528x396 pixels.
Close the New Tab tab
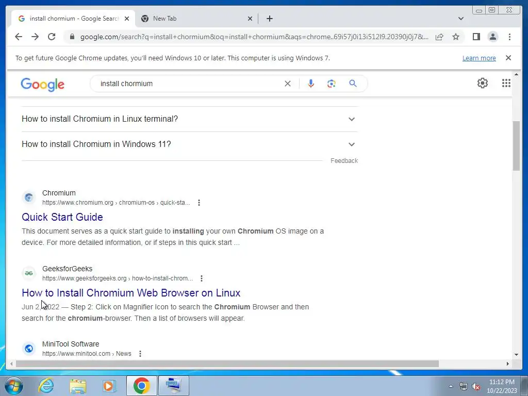point(250,19)
